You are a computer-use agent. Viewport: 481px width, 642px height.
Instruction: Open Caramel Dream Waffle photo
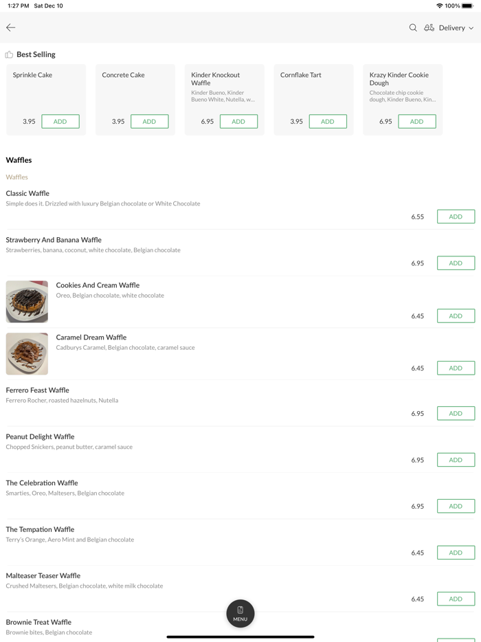coord(27,354)
